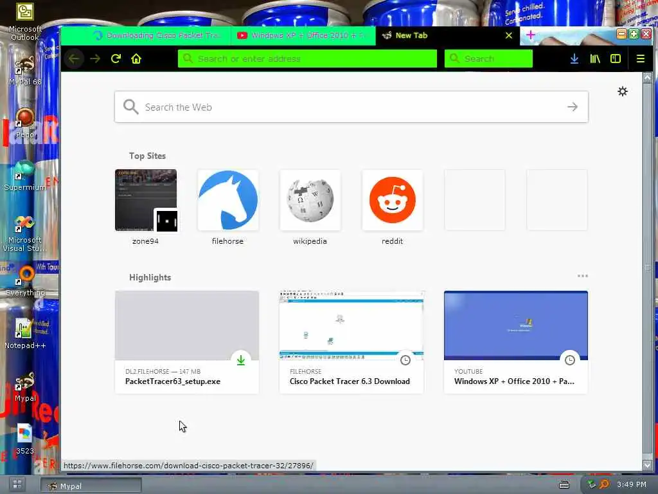Click history clock badge on Cisco card
The image size is (658, 494).
click(x=405, y=360)
